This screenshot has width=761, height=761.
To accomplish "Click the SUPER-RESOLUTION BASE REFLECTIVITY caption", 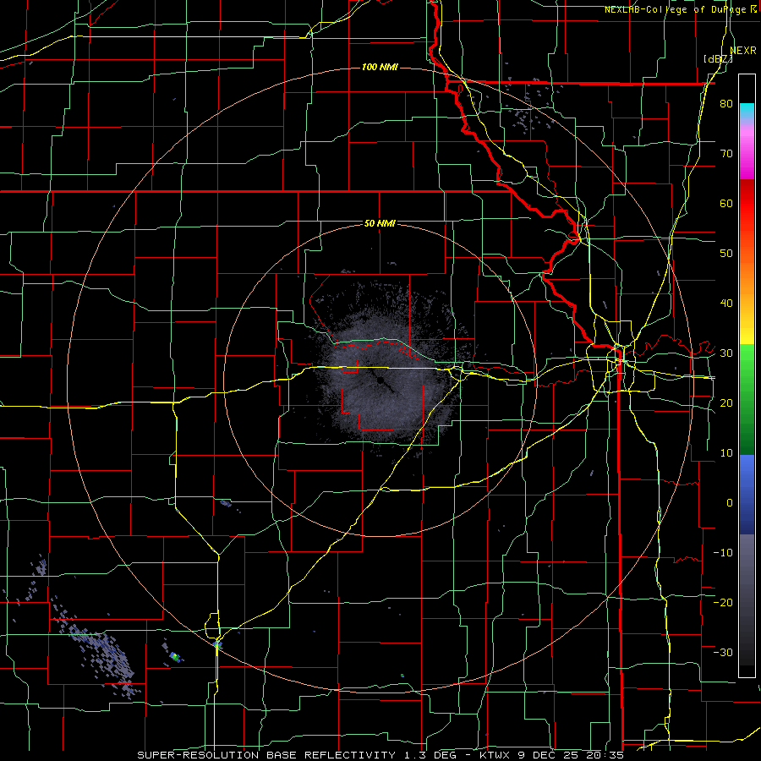I will (266, 755).
